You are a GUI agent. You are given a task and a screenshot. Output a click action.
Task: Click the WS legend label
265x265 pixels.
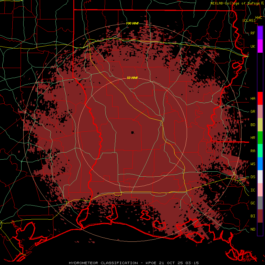(x=253, y=164)
